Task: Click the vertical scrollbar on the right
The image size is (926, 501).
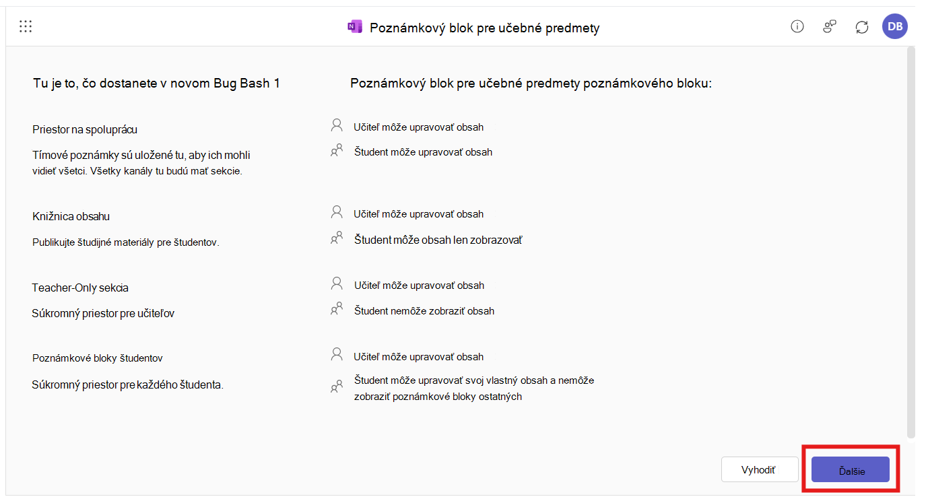Action: coord(911,242)
